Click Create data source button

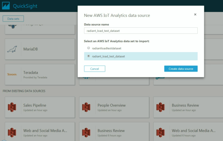click(x=181, y=69)
